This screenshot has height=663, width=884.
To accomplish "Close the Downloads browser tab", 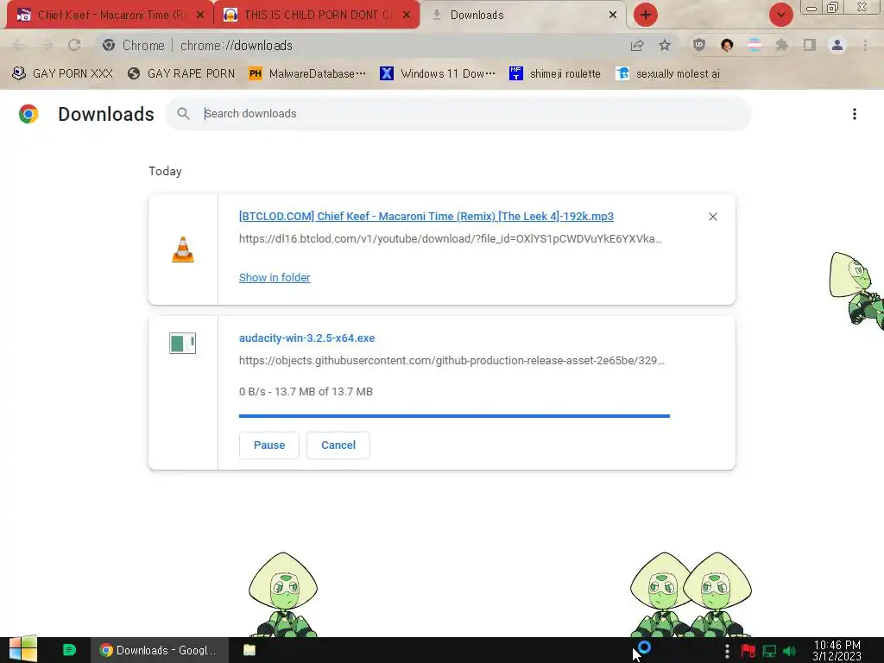I will (x=613, y=16).
